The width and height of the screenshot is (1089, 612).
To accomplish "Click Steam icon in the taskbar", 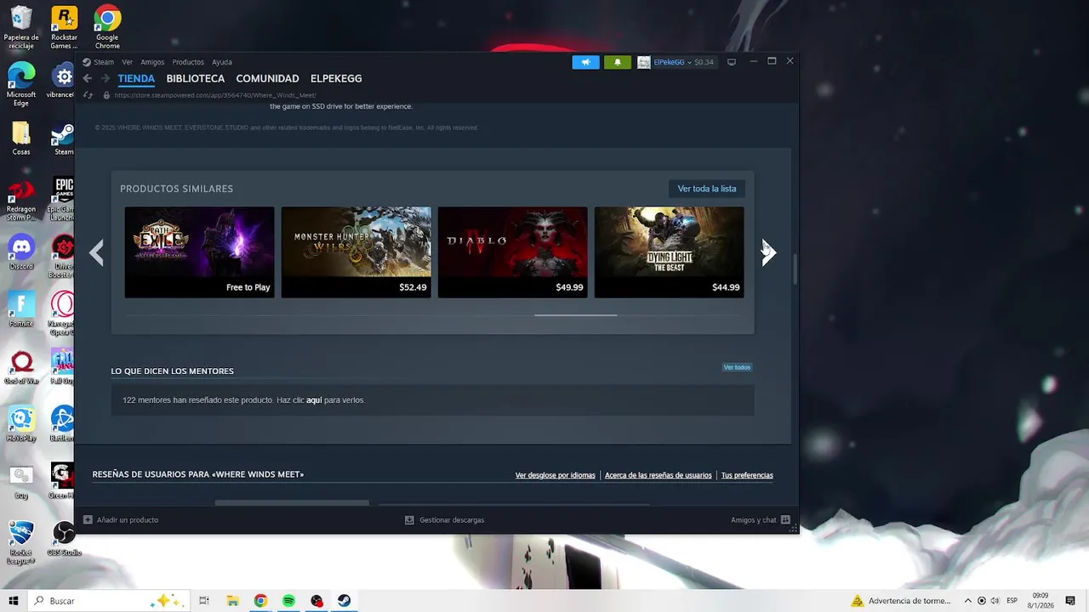I will tap(344, 601).
